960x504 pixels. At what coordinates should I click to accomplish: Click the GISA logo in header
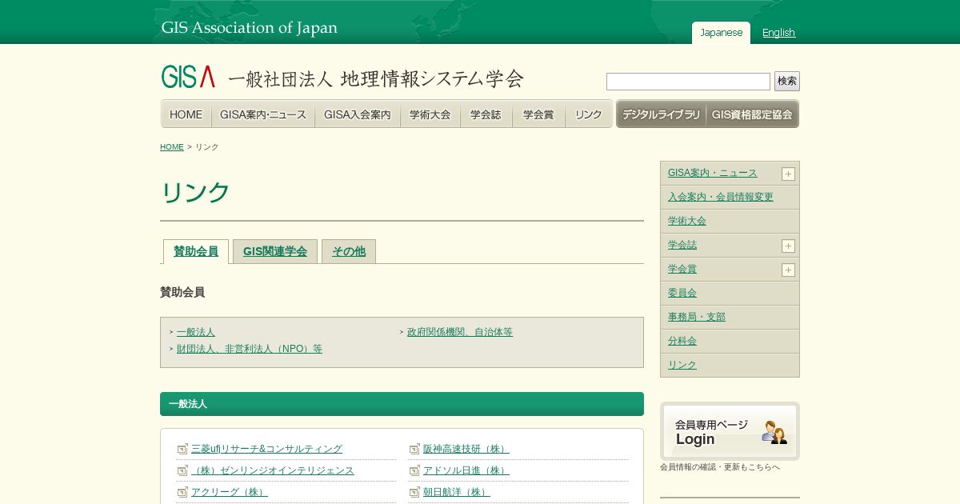pos(188,77)
